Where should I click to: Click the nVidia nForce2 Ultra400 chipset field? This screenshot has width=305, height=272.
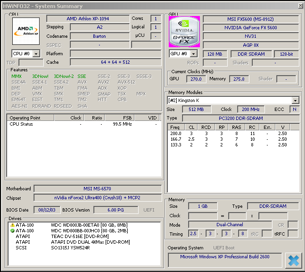tap(98, 197)
